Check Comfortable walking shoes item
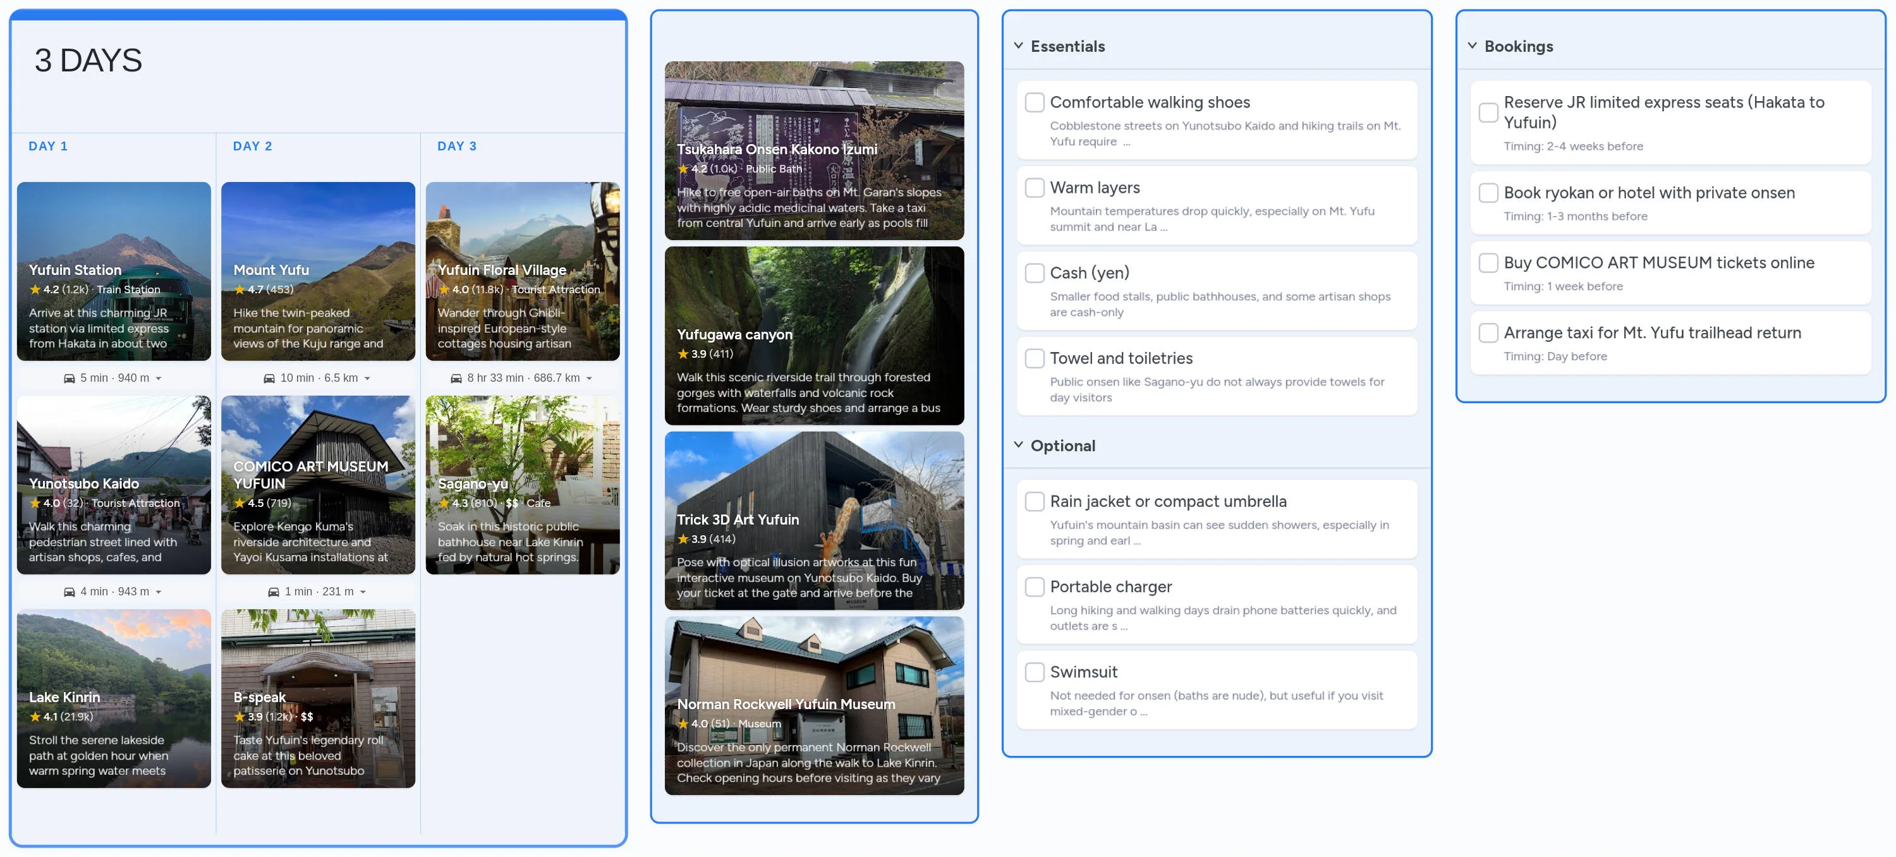1896x857 pixels. click(1034, 102)
